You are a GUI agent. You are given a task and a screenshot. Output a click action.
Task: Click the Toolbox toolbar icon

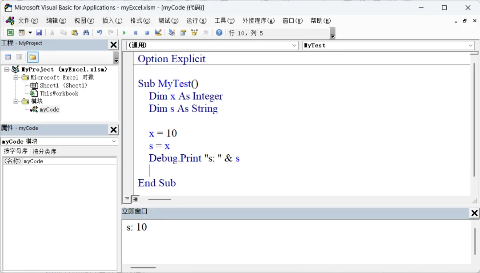(x=206, y=32)
